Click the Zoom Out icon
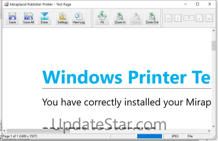Image resolution: width=218 pixels, height=141 pixels. (x=152, y=18)
